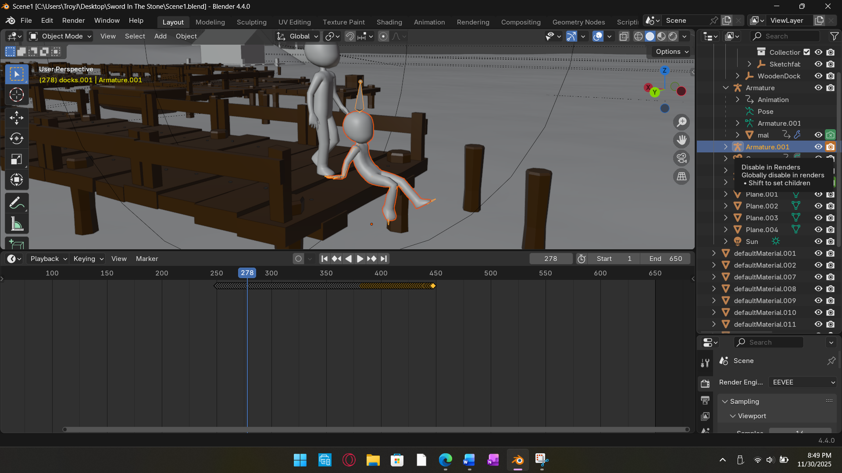Toggle proportional editing
This screenshot has width=842, height=473.
(383, 36)
